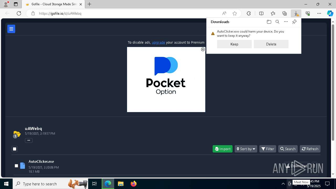Follow the upgrade to Premium link
The height and width of the screenshot is (189, 336).
[159, 42]
